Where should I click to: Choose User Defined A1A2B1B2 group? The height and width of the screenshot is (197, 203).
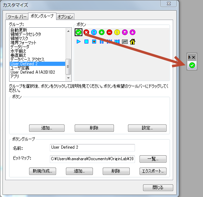click(x=33, y=72)
